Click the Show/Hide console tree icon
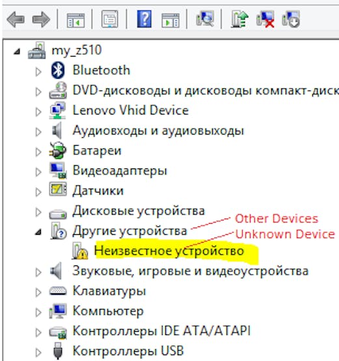The width and height of the screenshot is (339, 361). (x=75, y=20)
